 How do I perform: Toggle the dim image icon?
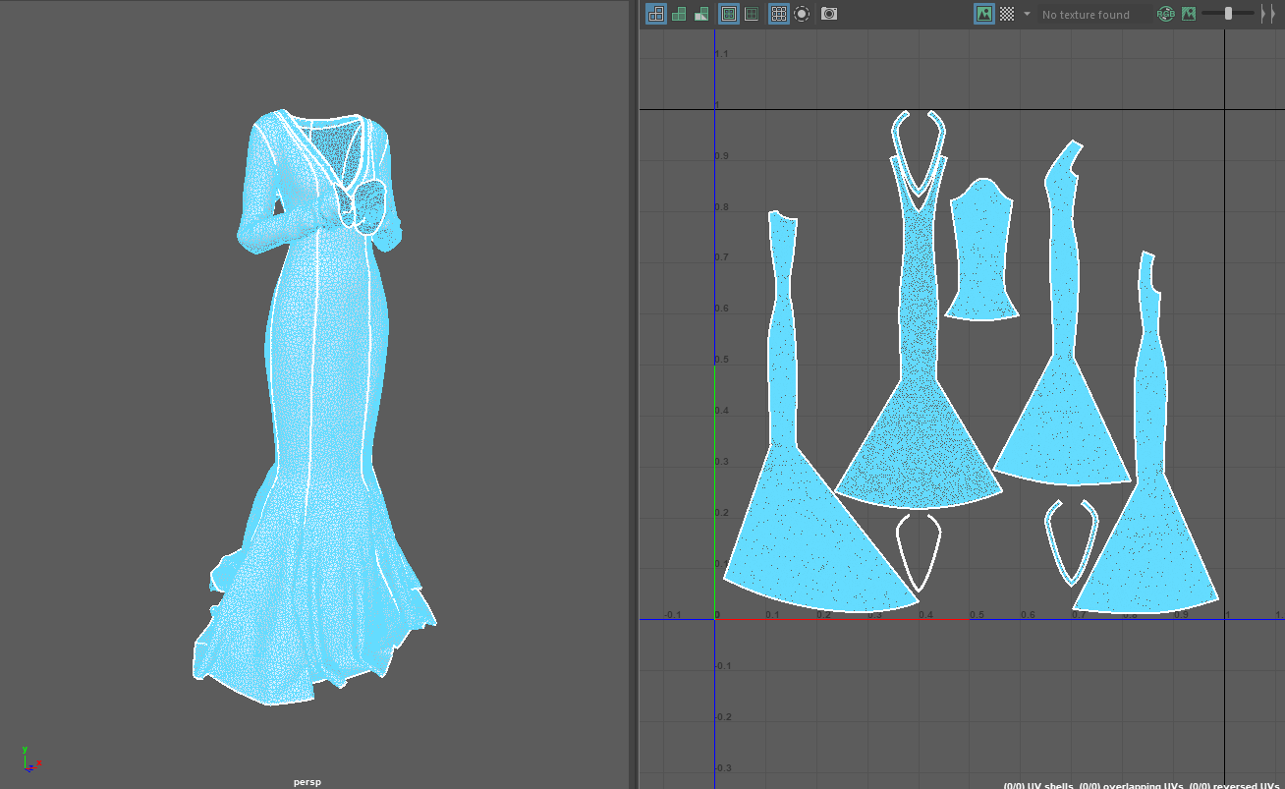1189,14
